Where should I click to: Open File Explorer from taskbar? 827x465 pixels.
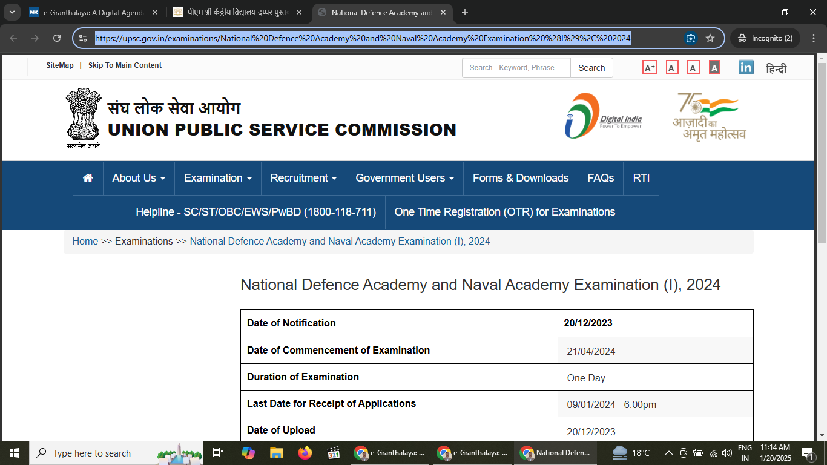276,453
